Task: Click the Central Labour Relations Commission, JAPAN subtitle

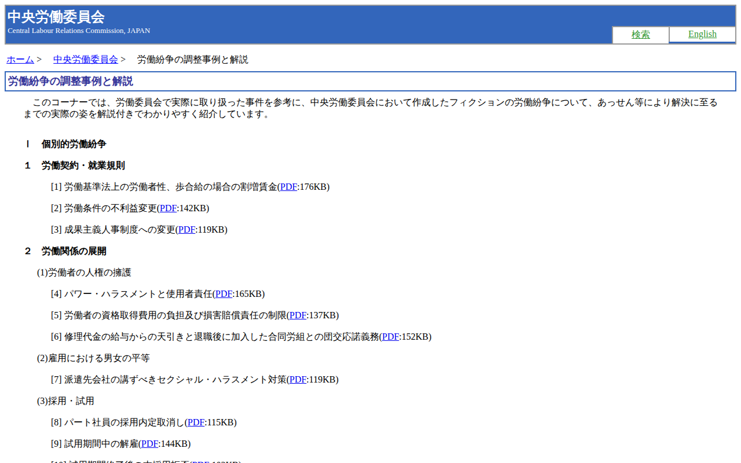Action: 79,31
